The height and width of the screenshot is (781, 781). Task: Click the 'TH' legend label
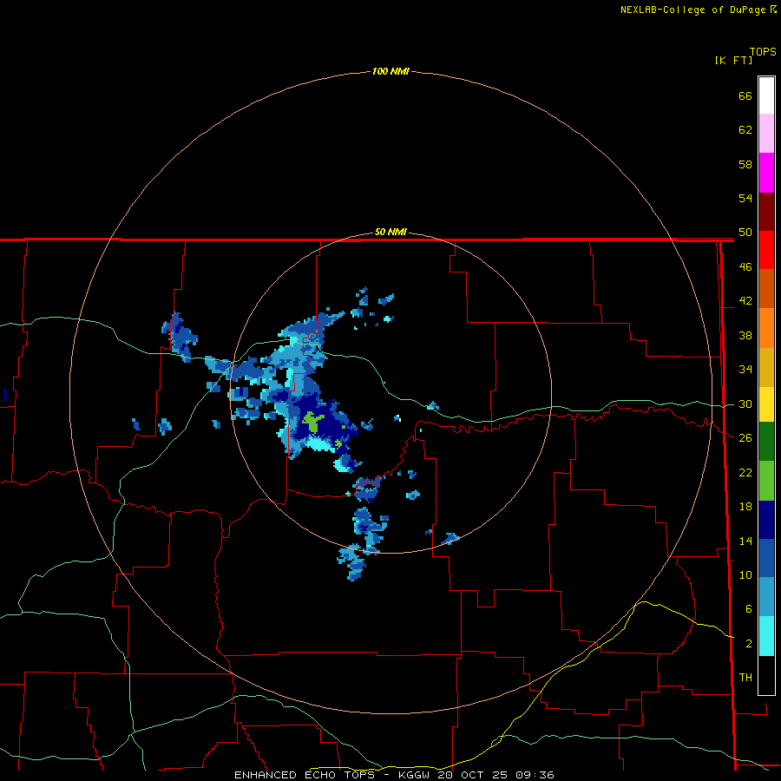point(745,677)
